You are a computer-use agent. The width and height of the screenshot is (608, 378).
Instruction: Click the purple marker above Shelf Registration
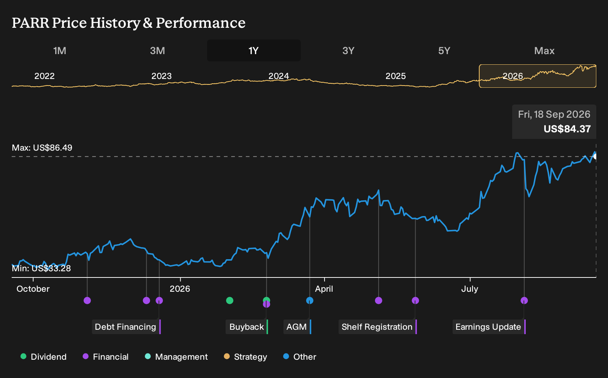pyautogui.click(x=415, y=300)
